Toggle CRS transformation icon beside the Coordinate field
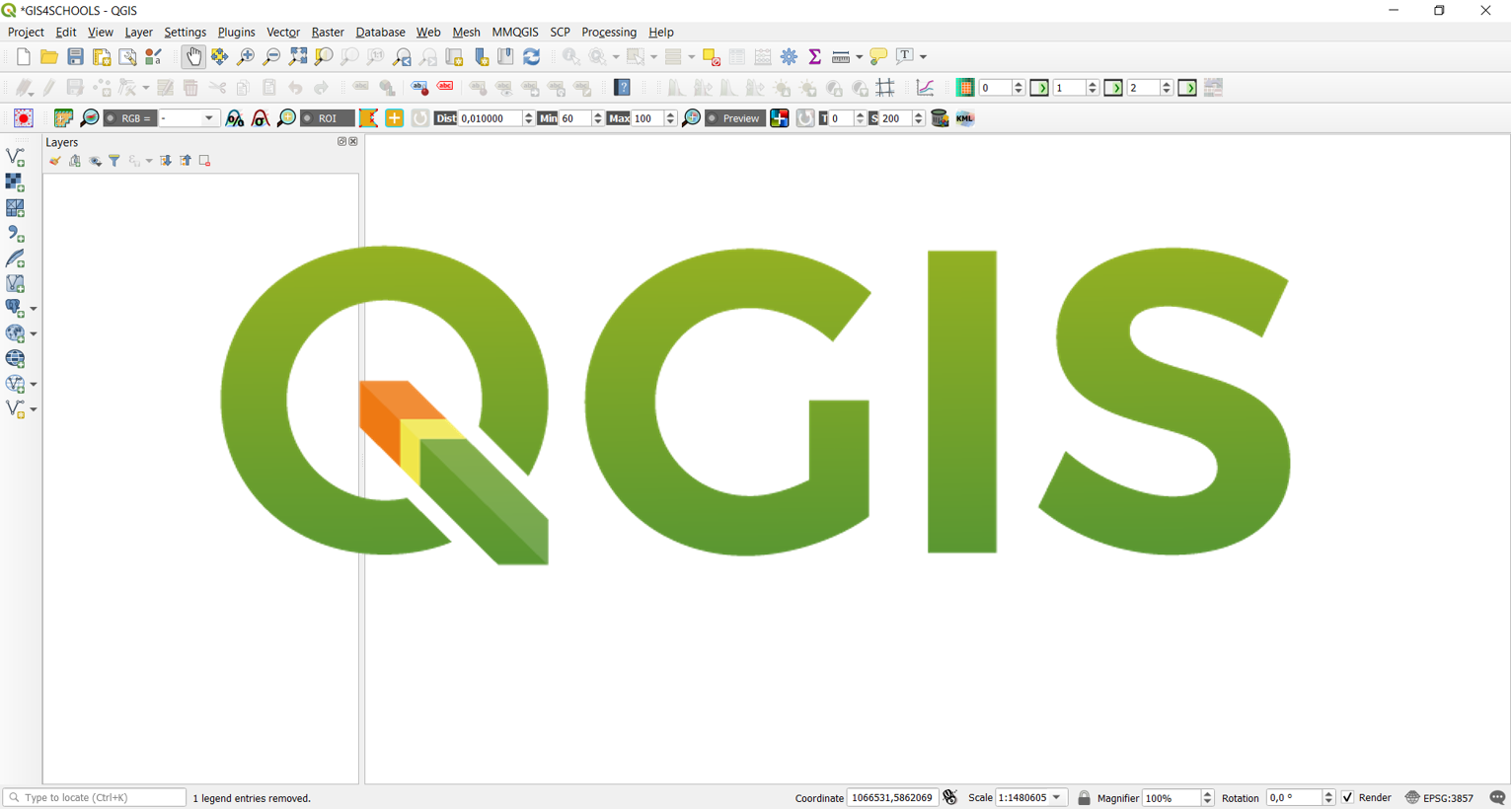 click(x=949, y=797)
